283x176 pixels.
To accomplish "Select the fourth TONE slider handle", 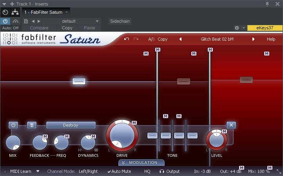I will click(192, 135).
